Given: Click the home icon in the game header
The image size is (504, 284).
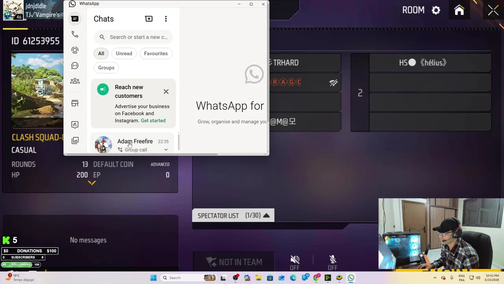Looking at the screenshot, I should coord(459,10).
